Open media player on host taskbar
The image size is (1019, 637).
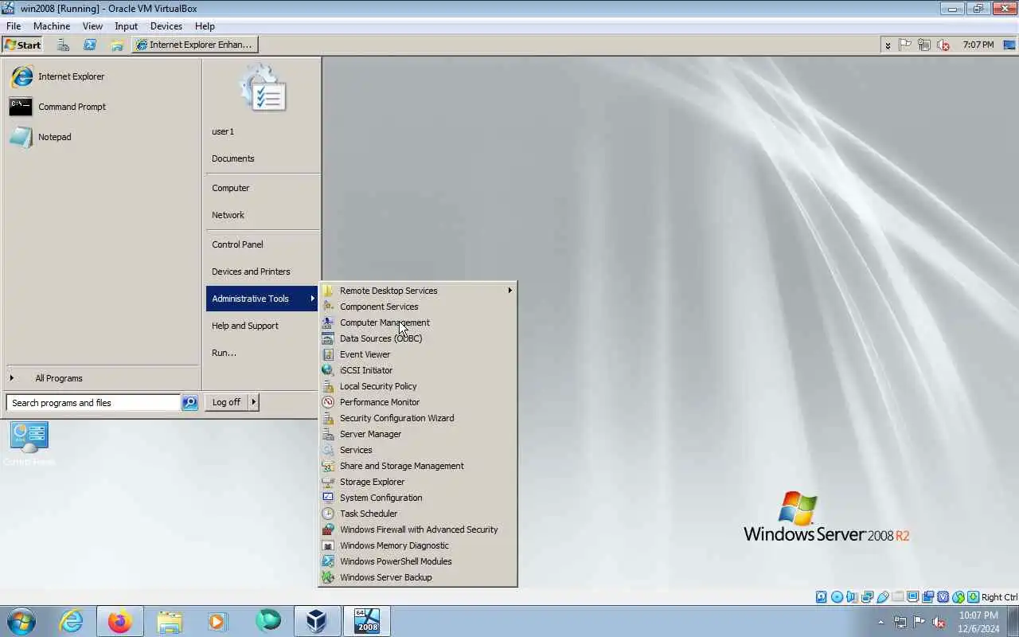tap(218, 621)
